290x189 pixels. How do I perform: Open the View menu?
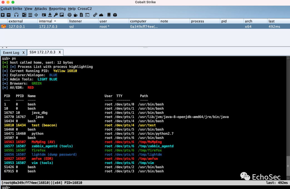[x=28, y=9]
